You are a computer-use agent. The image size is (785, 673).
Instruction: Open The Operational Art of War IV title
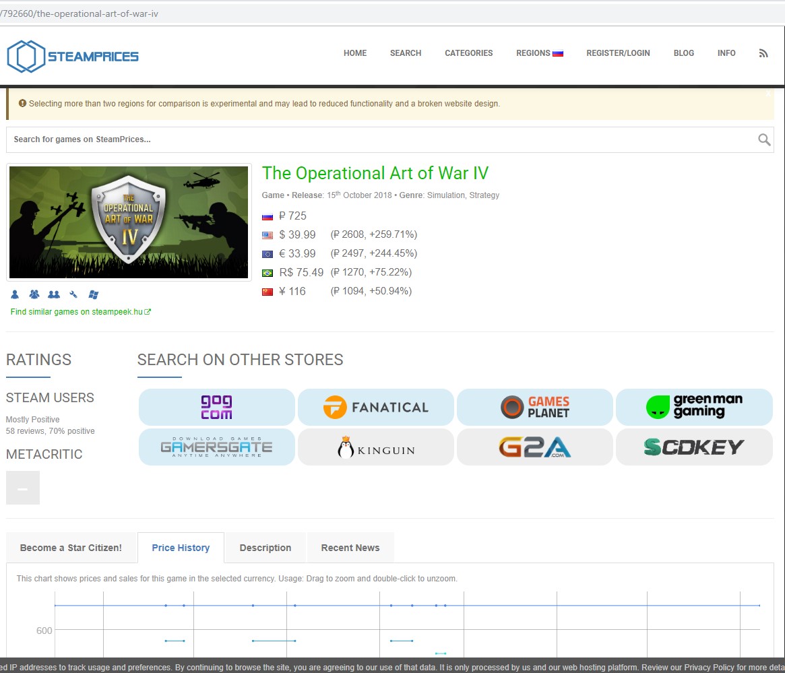[x=375, y=173]
